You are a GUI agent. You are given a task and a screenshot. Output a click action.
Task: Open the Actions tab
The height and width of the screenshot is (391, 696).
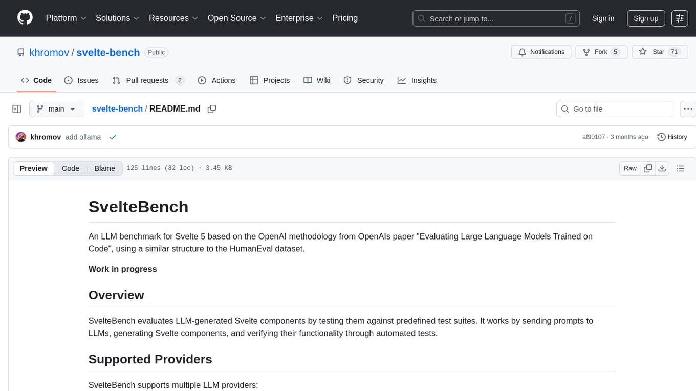[x=216, y=80]
